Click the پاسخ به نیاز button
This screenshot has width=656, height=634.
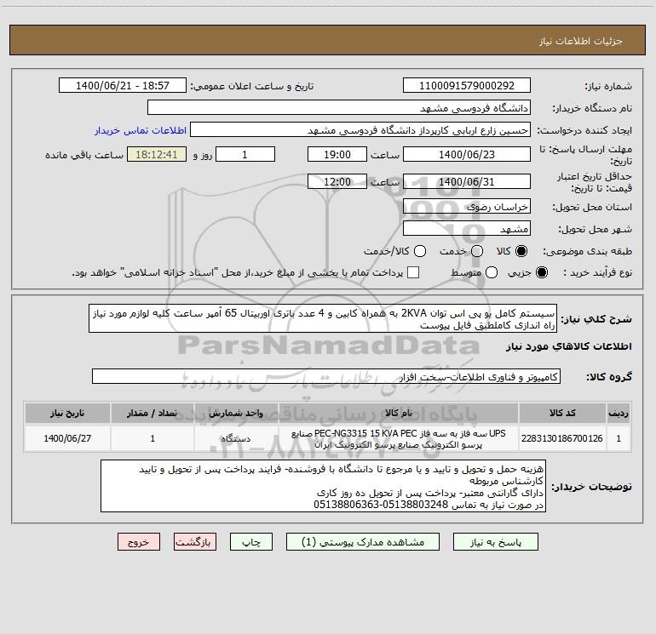[x=496, y=542]
